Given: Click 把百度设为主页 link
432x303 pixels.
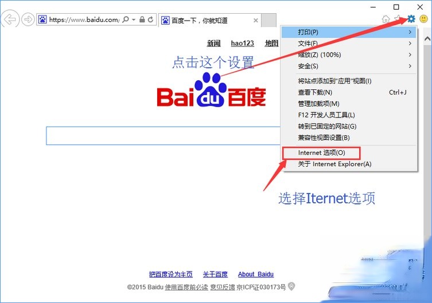Looking at the screenshot, I should coord(171,274).
